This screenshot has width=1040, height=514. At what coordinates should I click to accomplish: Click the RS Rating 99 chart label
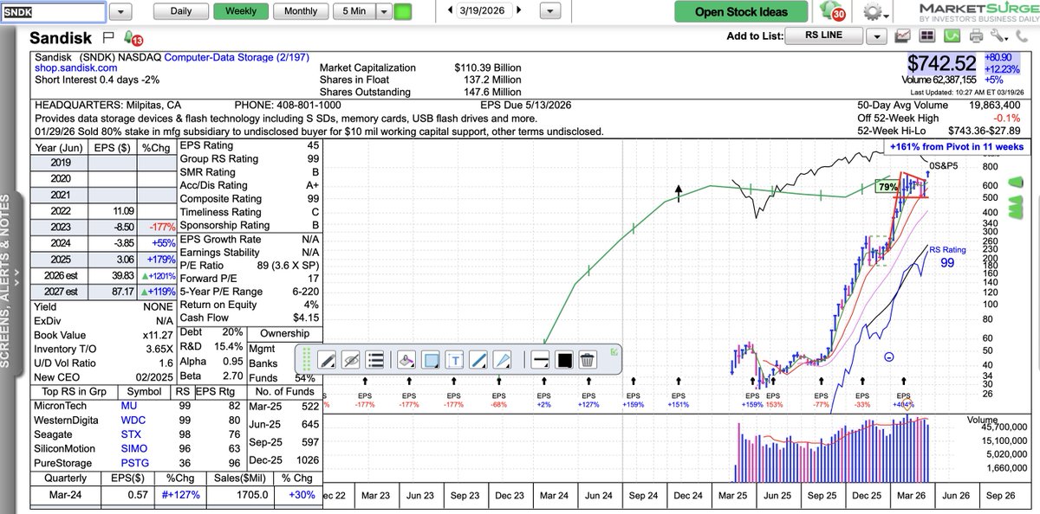pos(947,256)
